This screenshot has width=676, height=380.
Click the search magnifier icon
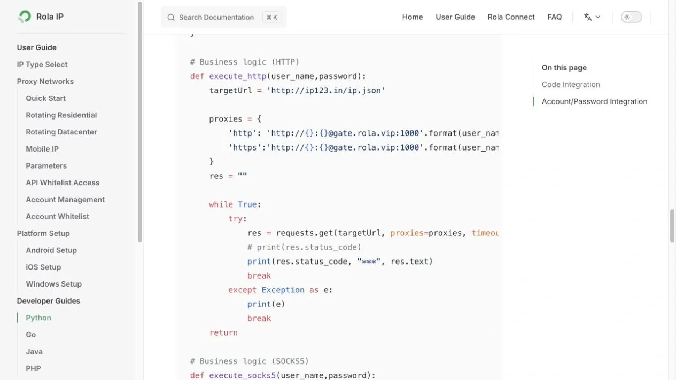click(171, 18)
